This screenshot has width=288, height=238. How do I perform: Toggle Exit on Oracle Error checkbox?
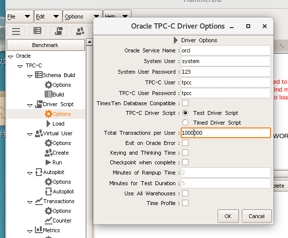click(185, 143)
